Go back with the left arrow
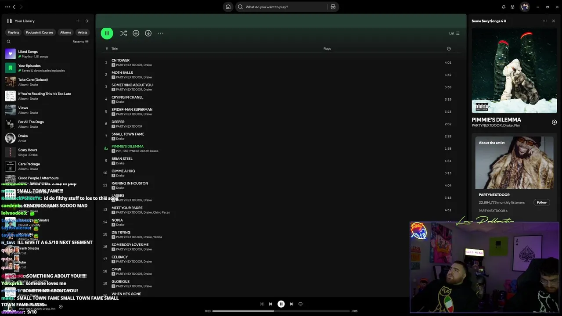Viewport: 562px width, 316px height. pos(14,7)
